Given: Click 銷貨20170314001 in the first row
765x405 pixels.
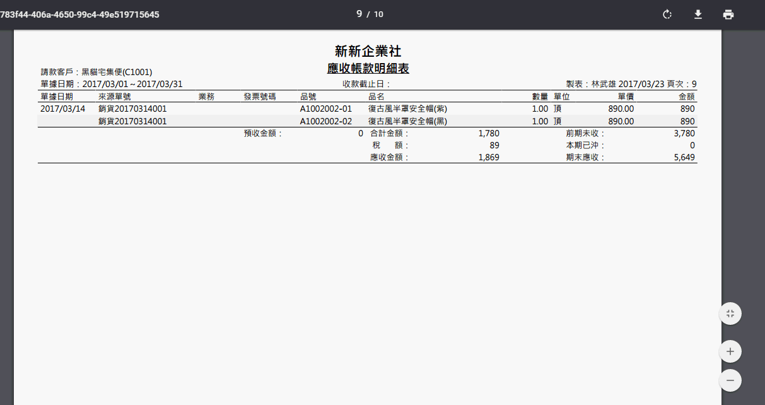Looking at the screenshot, I should (132, 109).
